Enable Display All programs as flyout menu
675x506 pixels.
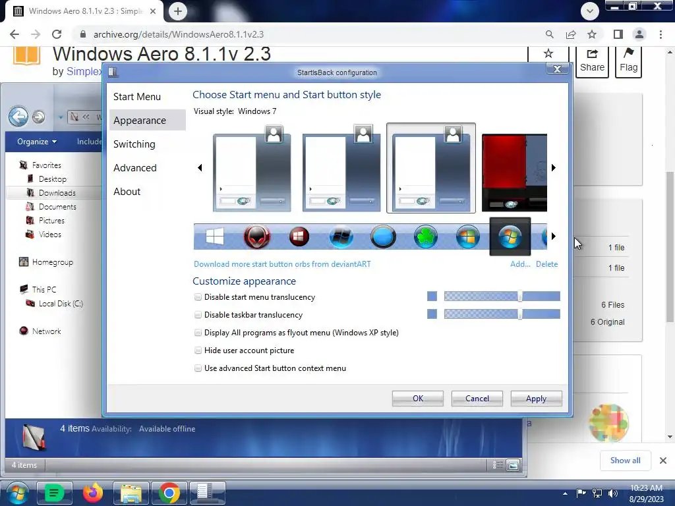tap(198, 333)
